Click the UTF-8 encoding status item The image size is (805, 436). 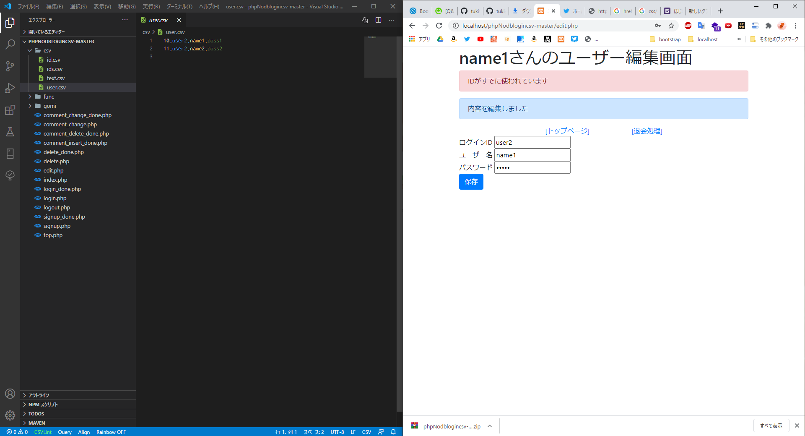coord(337,432)
